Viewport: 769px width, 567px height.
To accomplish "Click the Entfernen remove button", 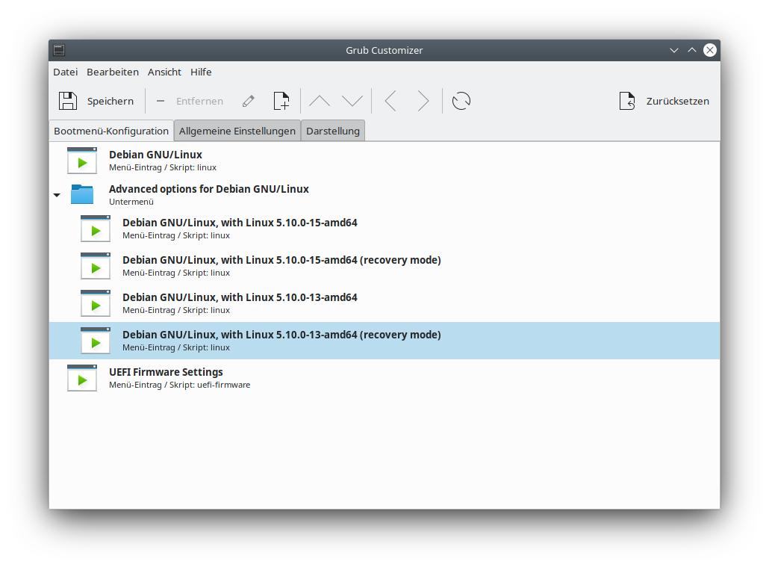I will click(x=190, y=101).
